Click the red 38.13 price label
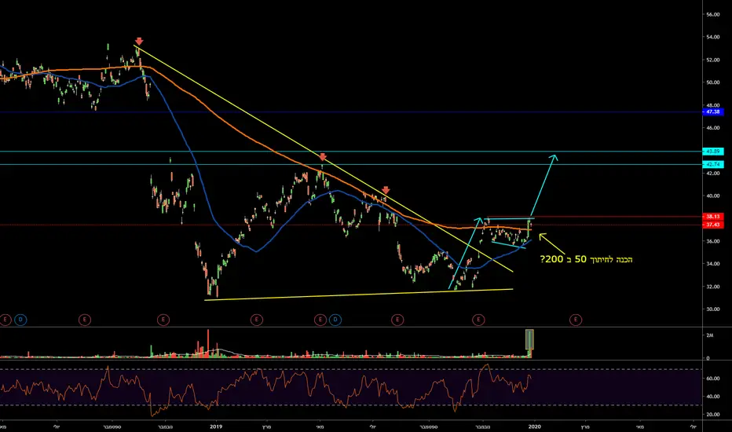732x432 pixels. pyautogui.click(x=713, y=217)
